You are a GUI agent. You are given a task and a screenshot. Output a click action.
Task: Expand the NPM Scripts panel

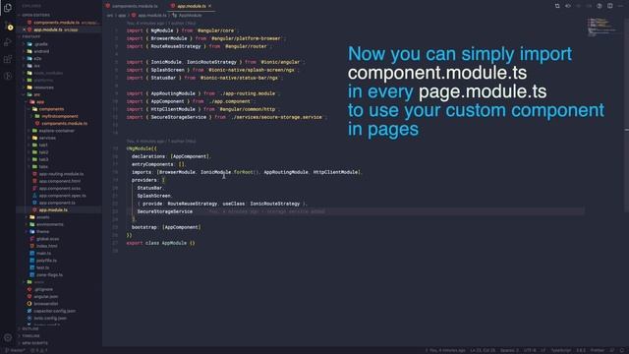tap(35, 343)
